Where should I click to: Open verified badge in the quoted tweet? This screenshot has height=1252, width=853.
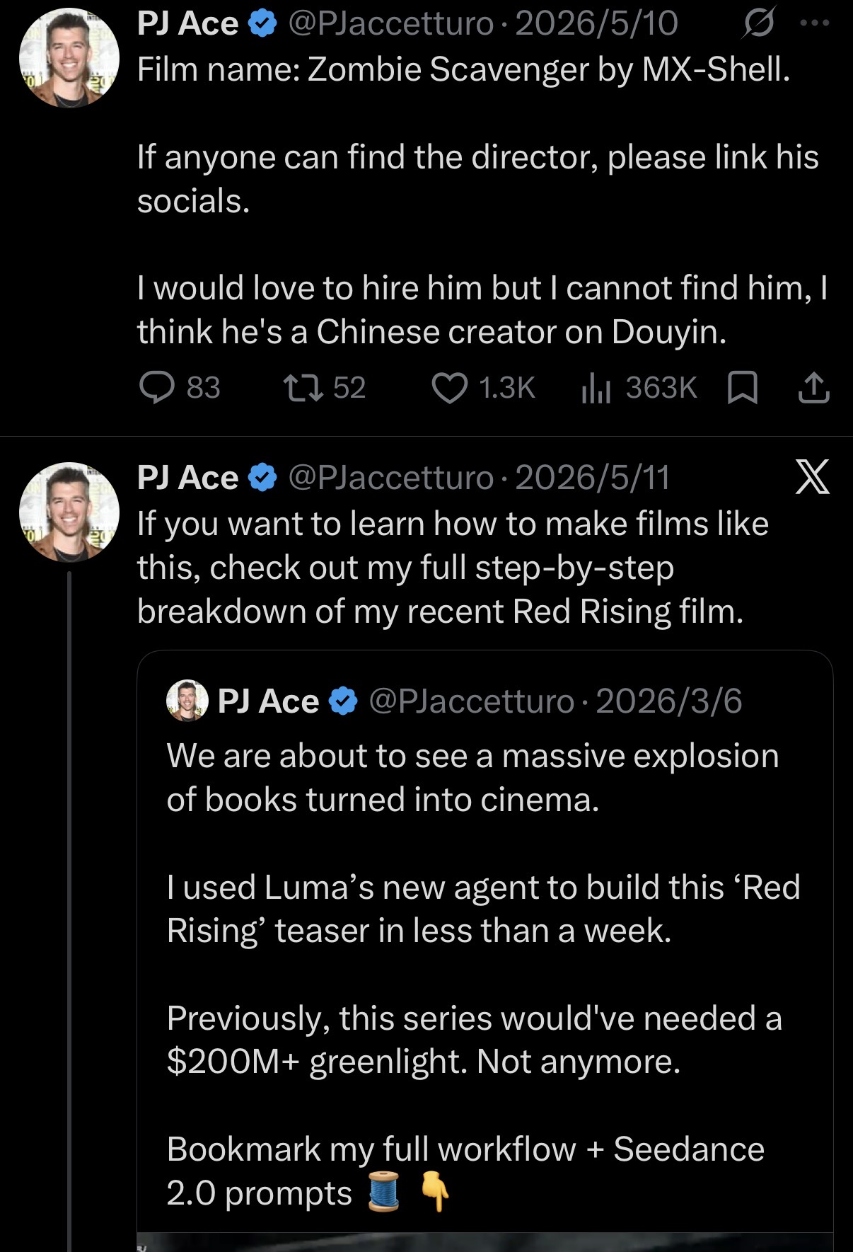click(x=344, y=701)
